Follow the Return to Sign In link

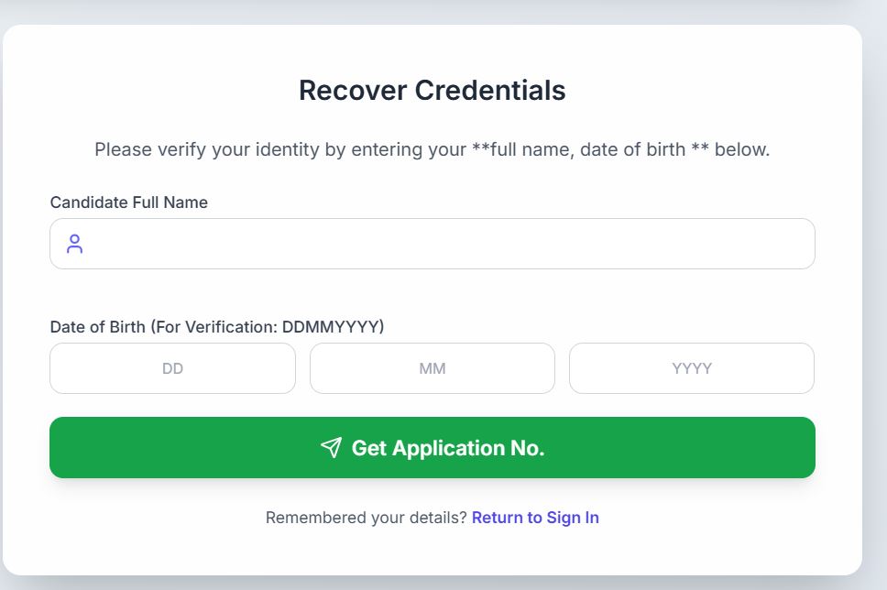[535, 518]
